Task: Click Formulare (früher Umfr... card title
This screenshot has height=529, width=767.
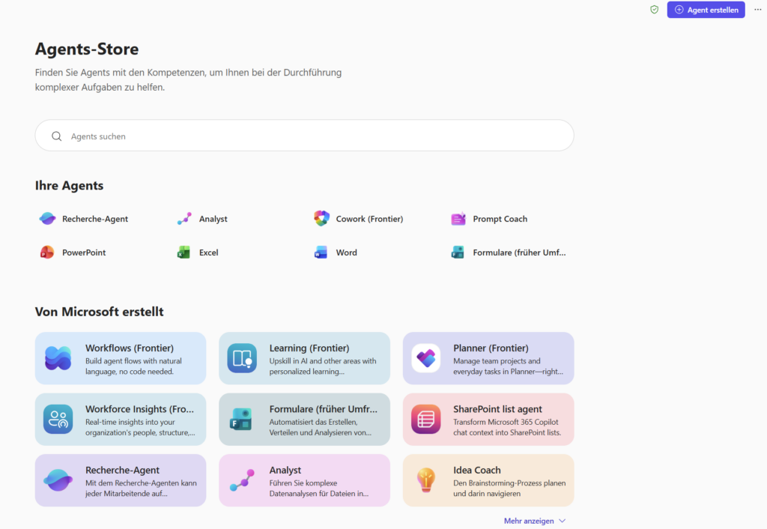Action: (x=324, y=409)
